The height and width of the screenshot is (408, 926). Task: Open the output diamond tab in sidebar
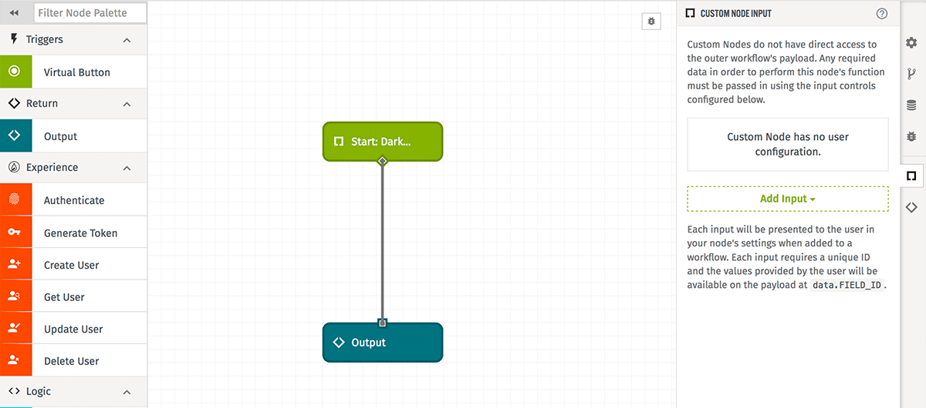(911, 207)
